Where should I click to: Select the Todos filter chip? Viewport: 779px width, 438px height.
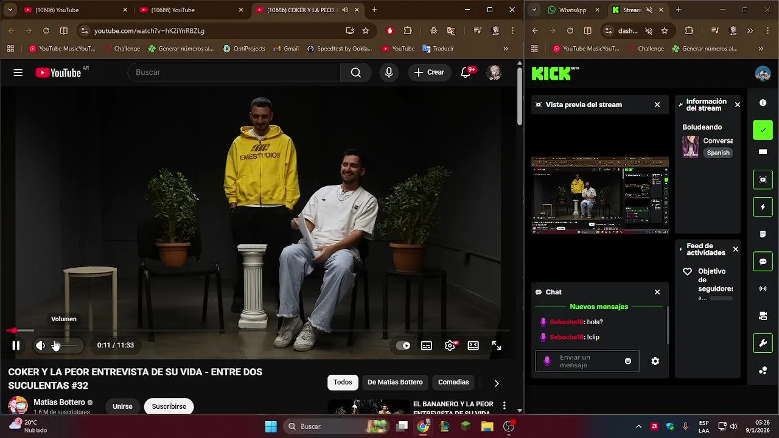coord(343,382)
